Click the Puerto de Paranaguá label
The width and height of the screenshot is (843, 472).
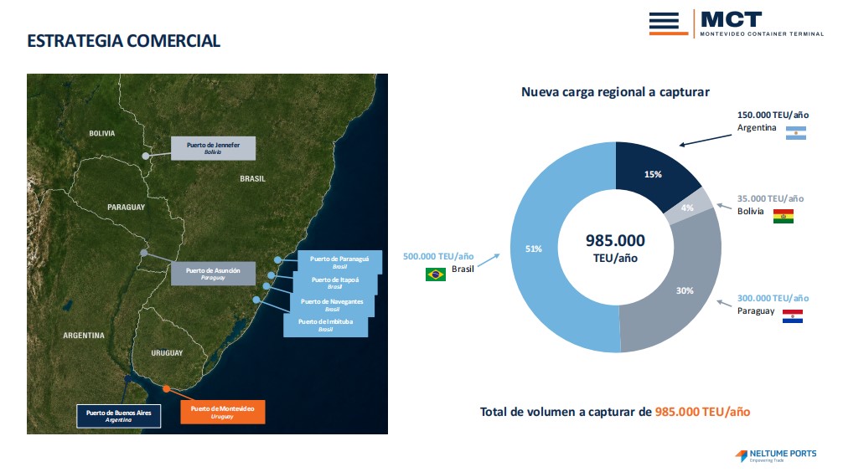click(339, 262)
